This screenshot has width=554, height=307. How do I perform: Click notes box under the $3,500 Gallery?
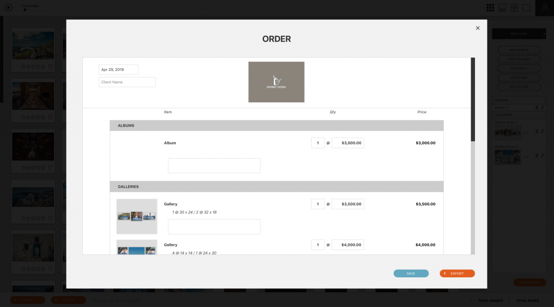(x=214, y=227)
